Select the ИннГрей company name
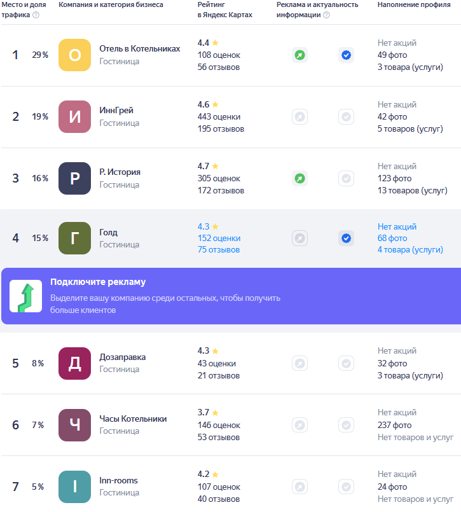This screenshot has width=461, height=512. point(116,111)
